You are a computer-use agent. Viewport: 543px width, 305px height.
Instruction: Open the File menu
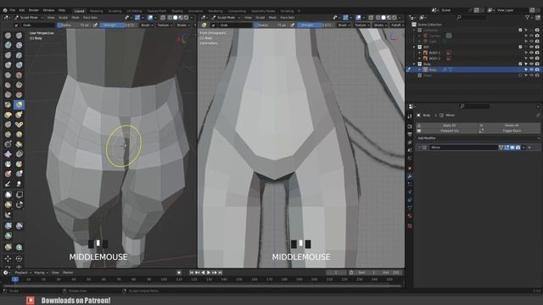pos(13,10)
